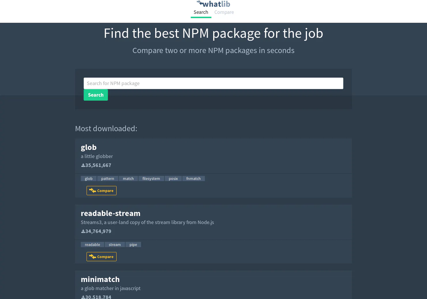Click the Streams3 description text

[x=147, y=222]
